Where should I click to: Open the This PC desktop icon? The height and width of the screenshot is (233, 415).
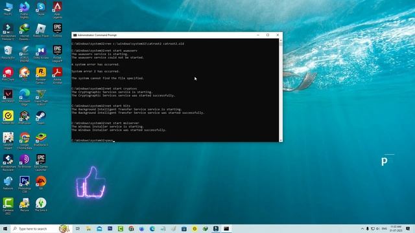pyautogui.click(x=8, y=8)
